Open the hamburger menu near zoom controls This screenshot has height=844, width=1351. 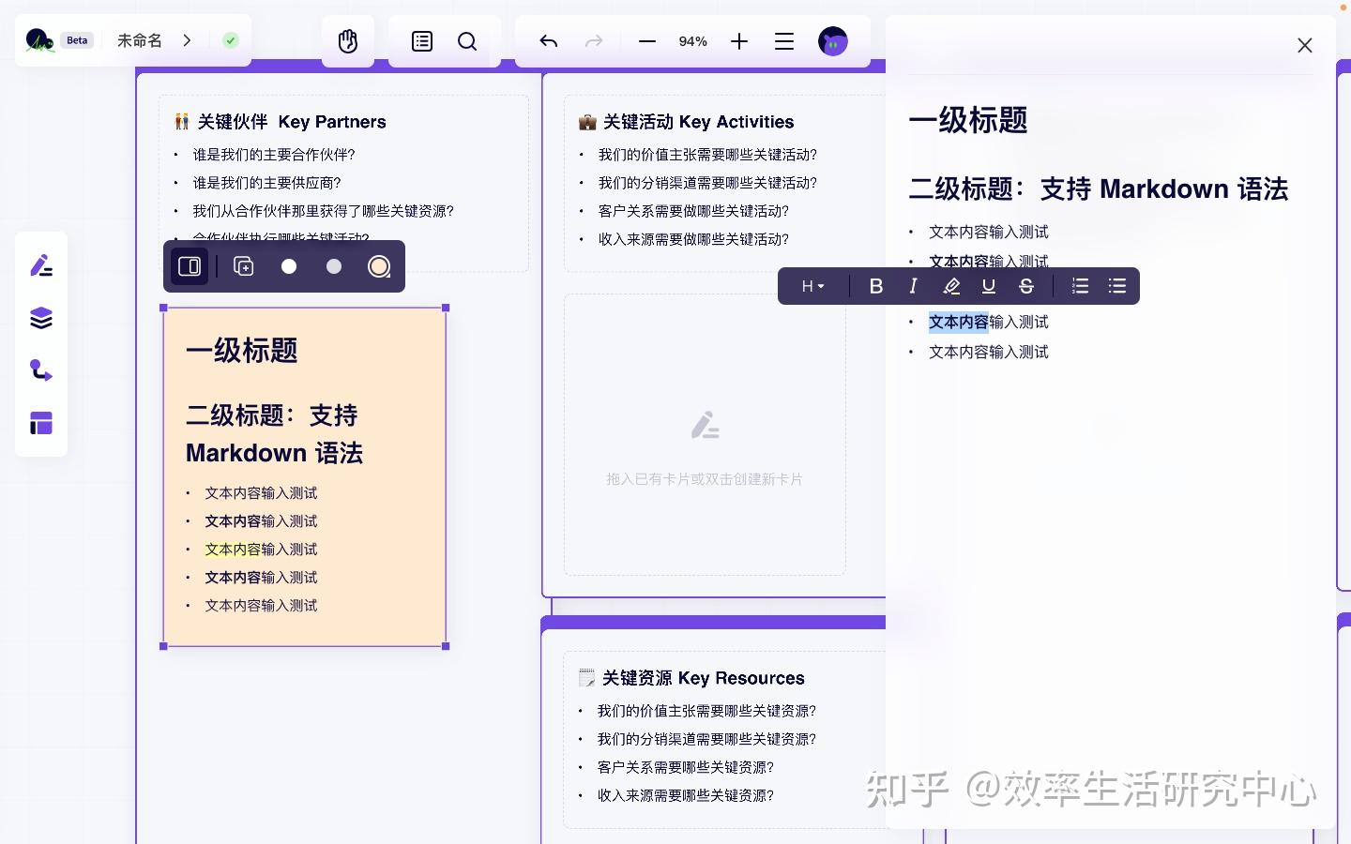784,41
